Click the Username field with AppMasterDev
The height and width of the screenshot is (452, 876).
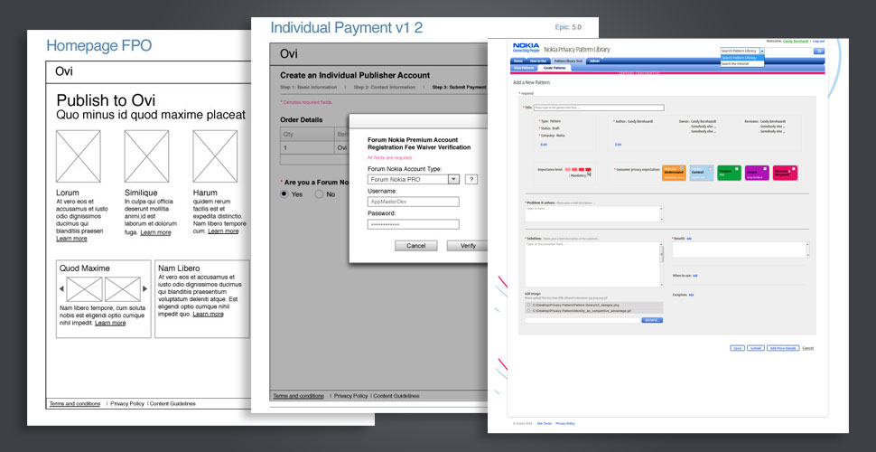point(414,202)
